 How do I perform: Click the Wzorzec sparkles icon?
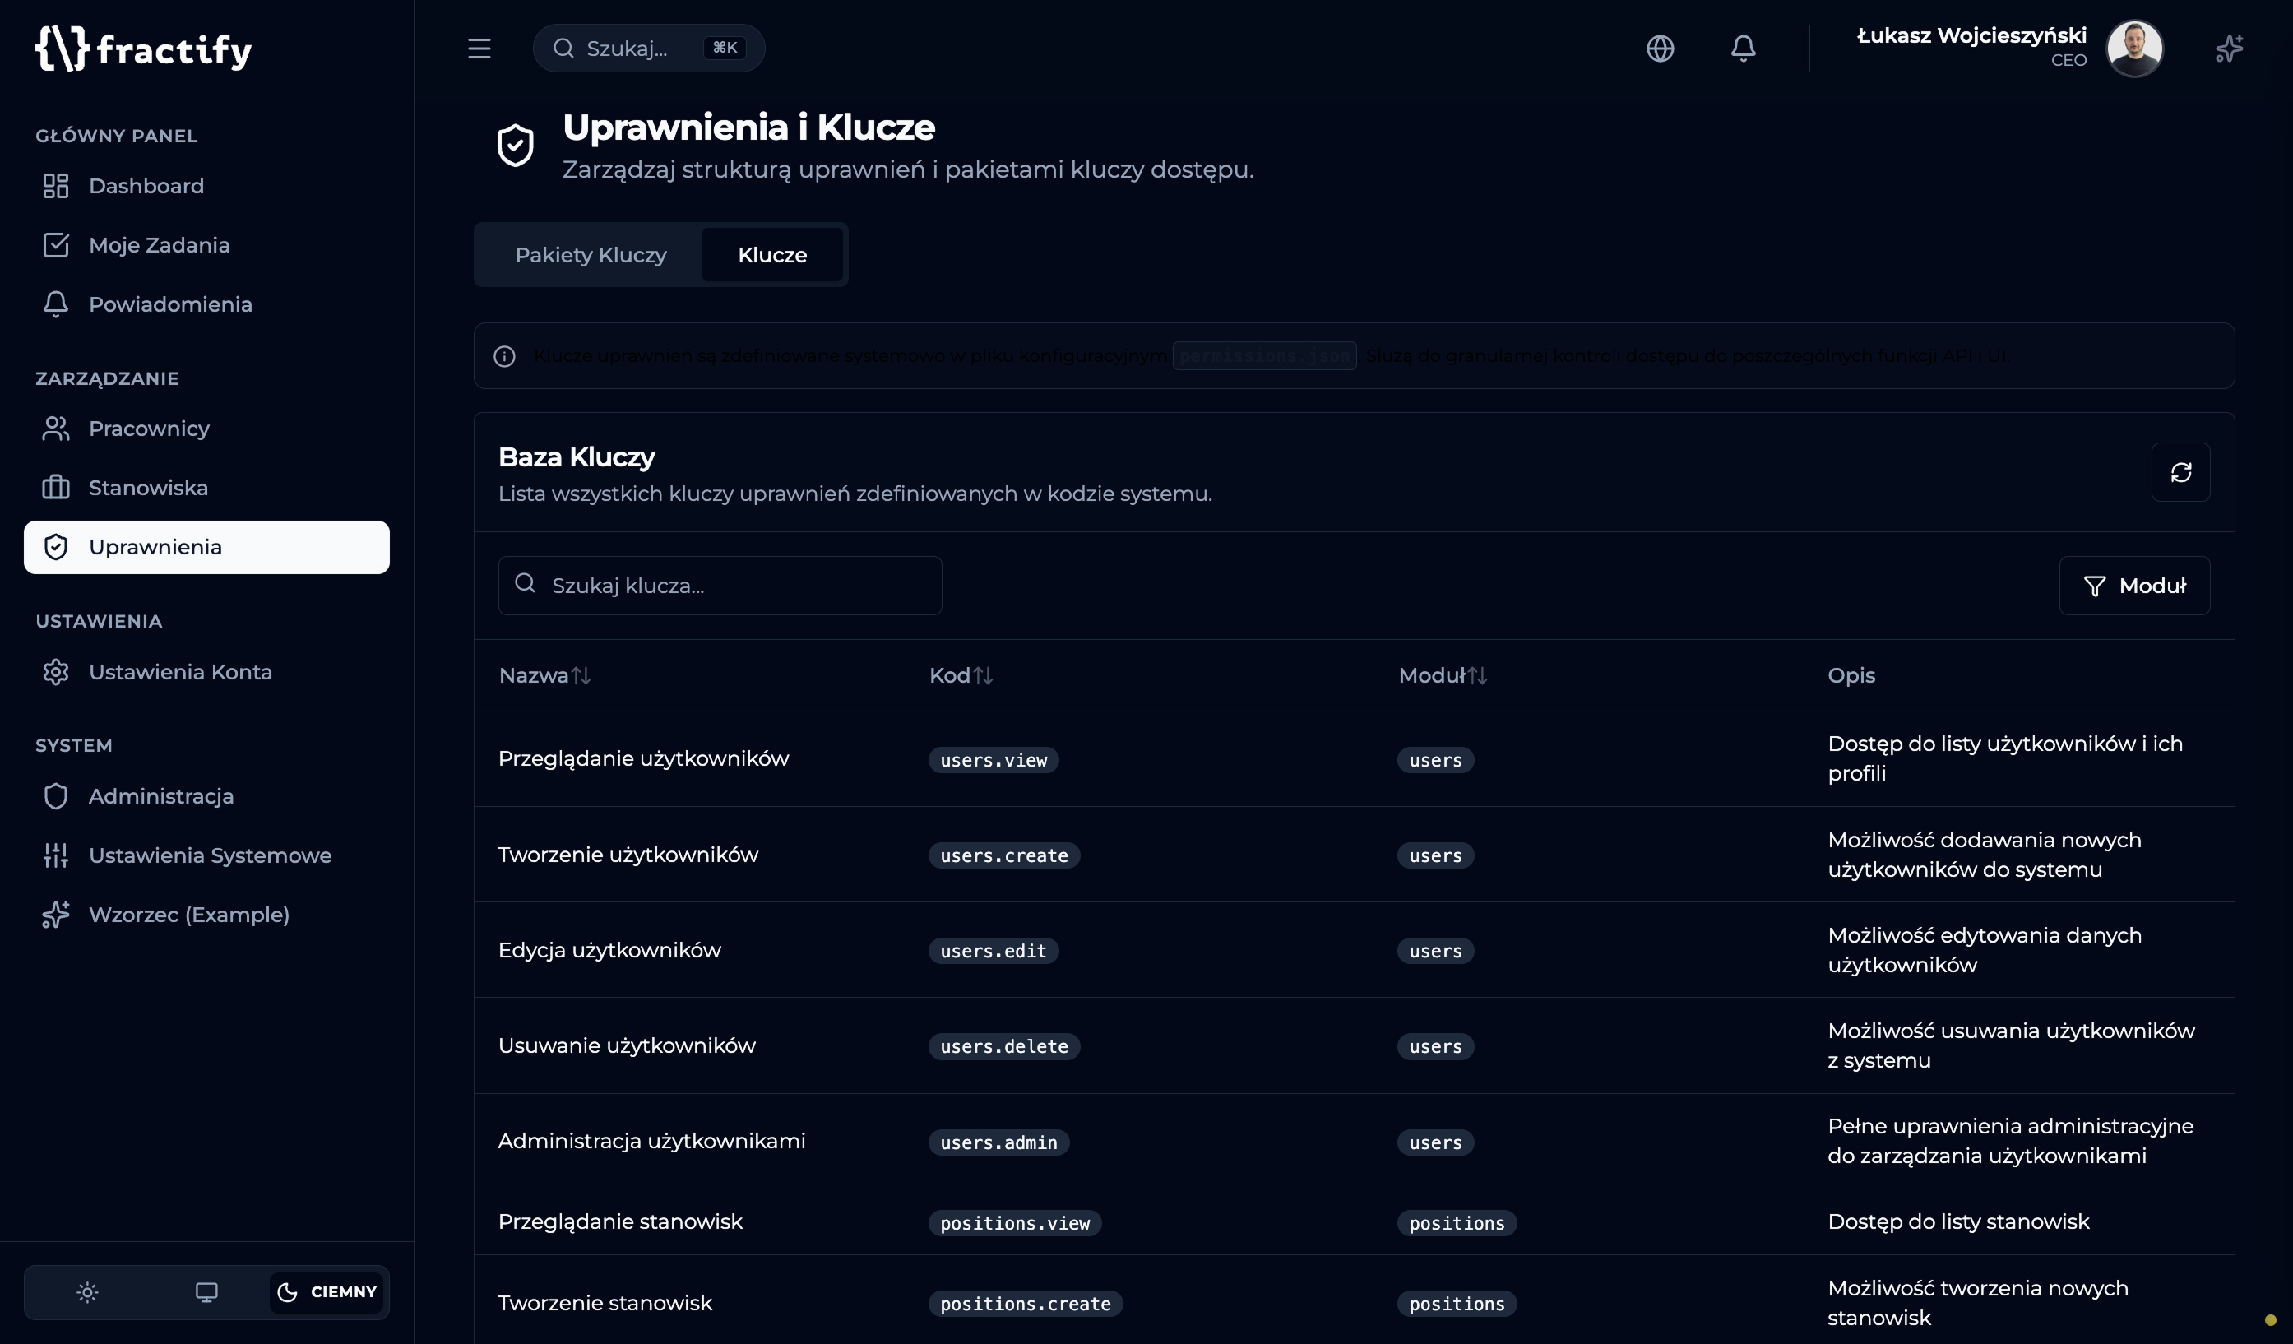tap(55, 915)
